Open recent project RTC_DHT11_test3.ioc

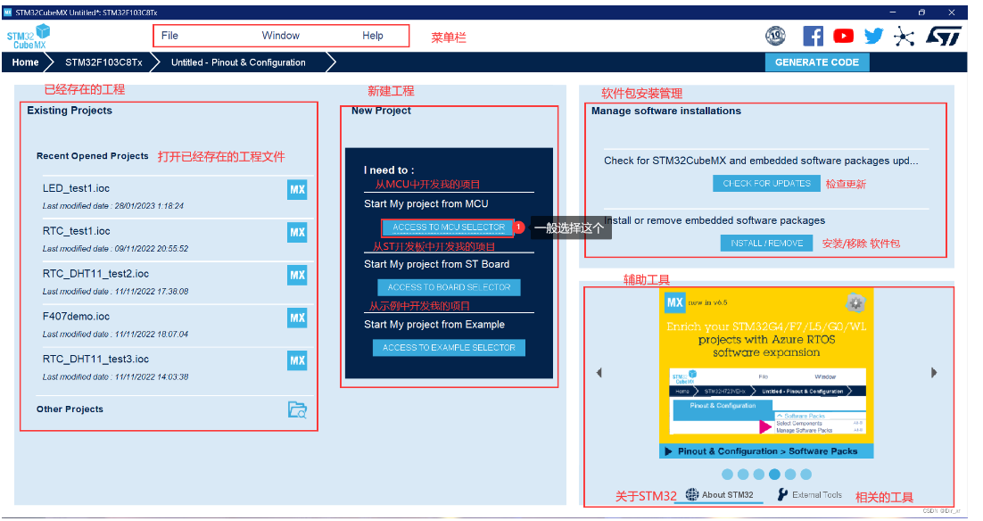(95, 359)
